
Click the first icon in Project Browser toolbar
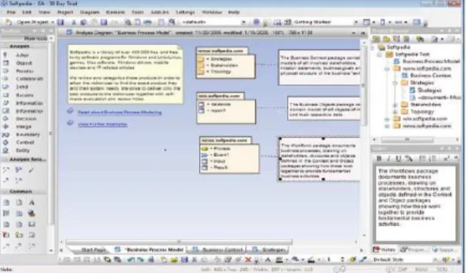pos(376,38)
